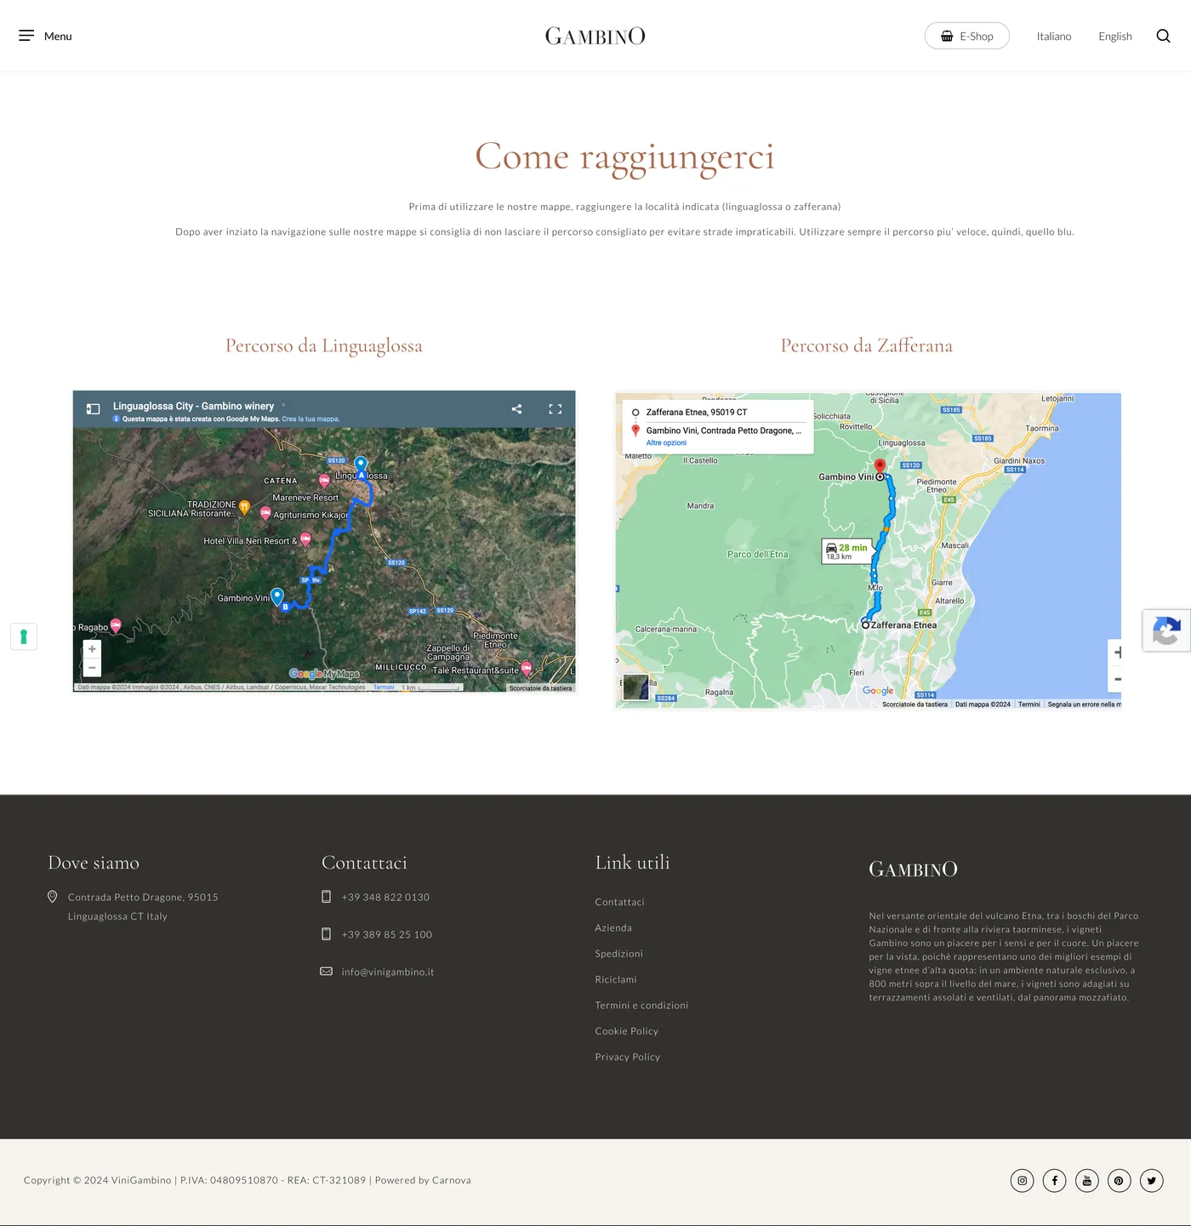Click the Hotel Villa Neri Resort pin
This screenshot has width=1191, height=1226.
pyautogui.click(x=305, y=539)
